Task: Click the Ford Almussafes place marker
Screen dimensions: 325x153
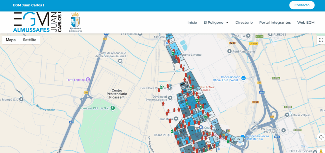Action: (x=229, y=51)
